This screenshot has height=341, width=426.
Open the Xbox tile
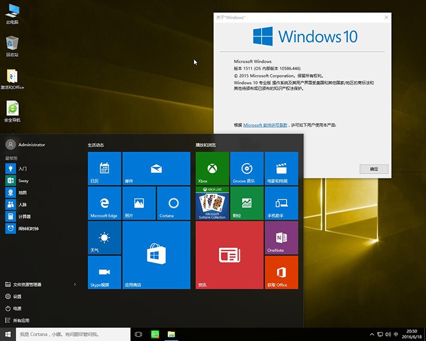[x=212, y=169]
